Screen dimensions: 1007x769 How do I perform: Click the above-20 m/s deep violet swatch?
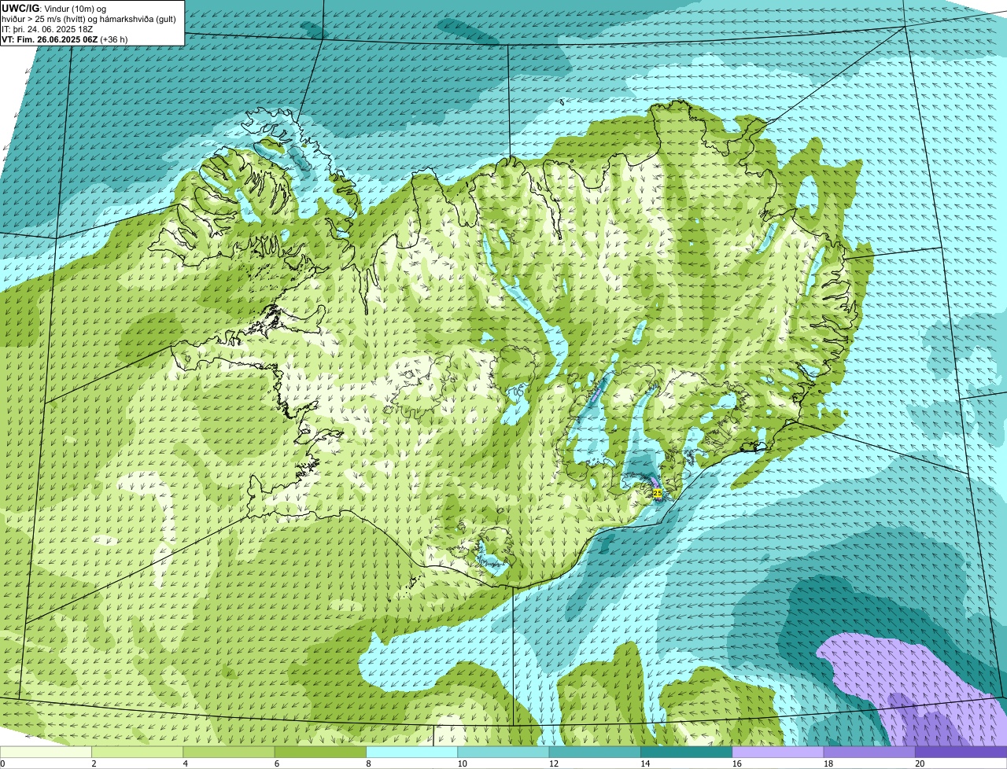(961, 752)
